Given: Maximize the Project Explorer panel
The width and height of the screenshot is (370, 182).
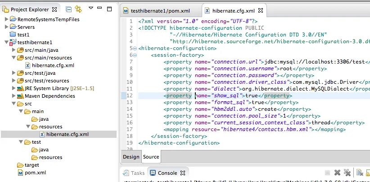Looking at the screenshot, I should pyautogui.click(x=109, y=9).
